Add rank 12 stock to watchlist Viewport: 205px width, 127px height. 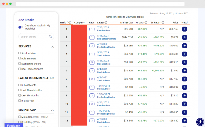[184, 121]
